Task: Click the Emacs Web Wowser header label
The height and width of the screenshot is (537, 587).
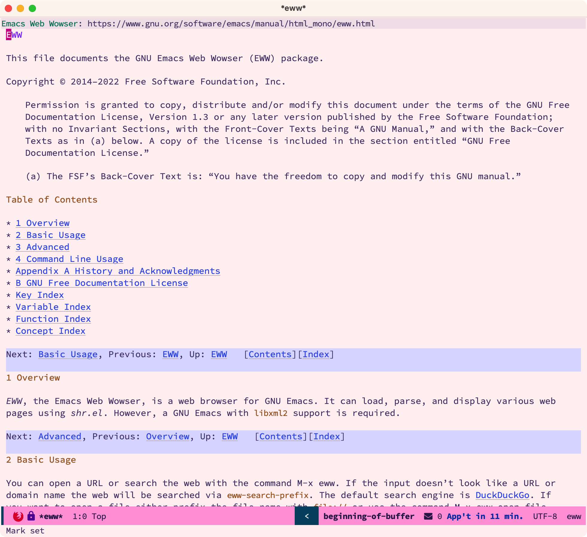Action: click(x=40, y=24)
